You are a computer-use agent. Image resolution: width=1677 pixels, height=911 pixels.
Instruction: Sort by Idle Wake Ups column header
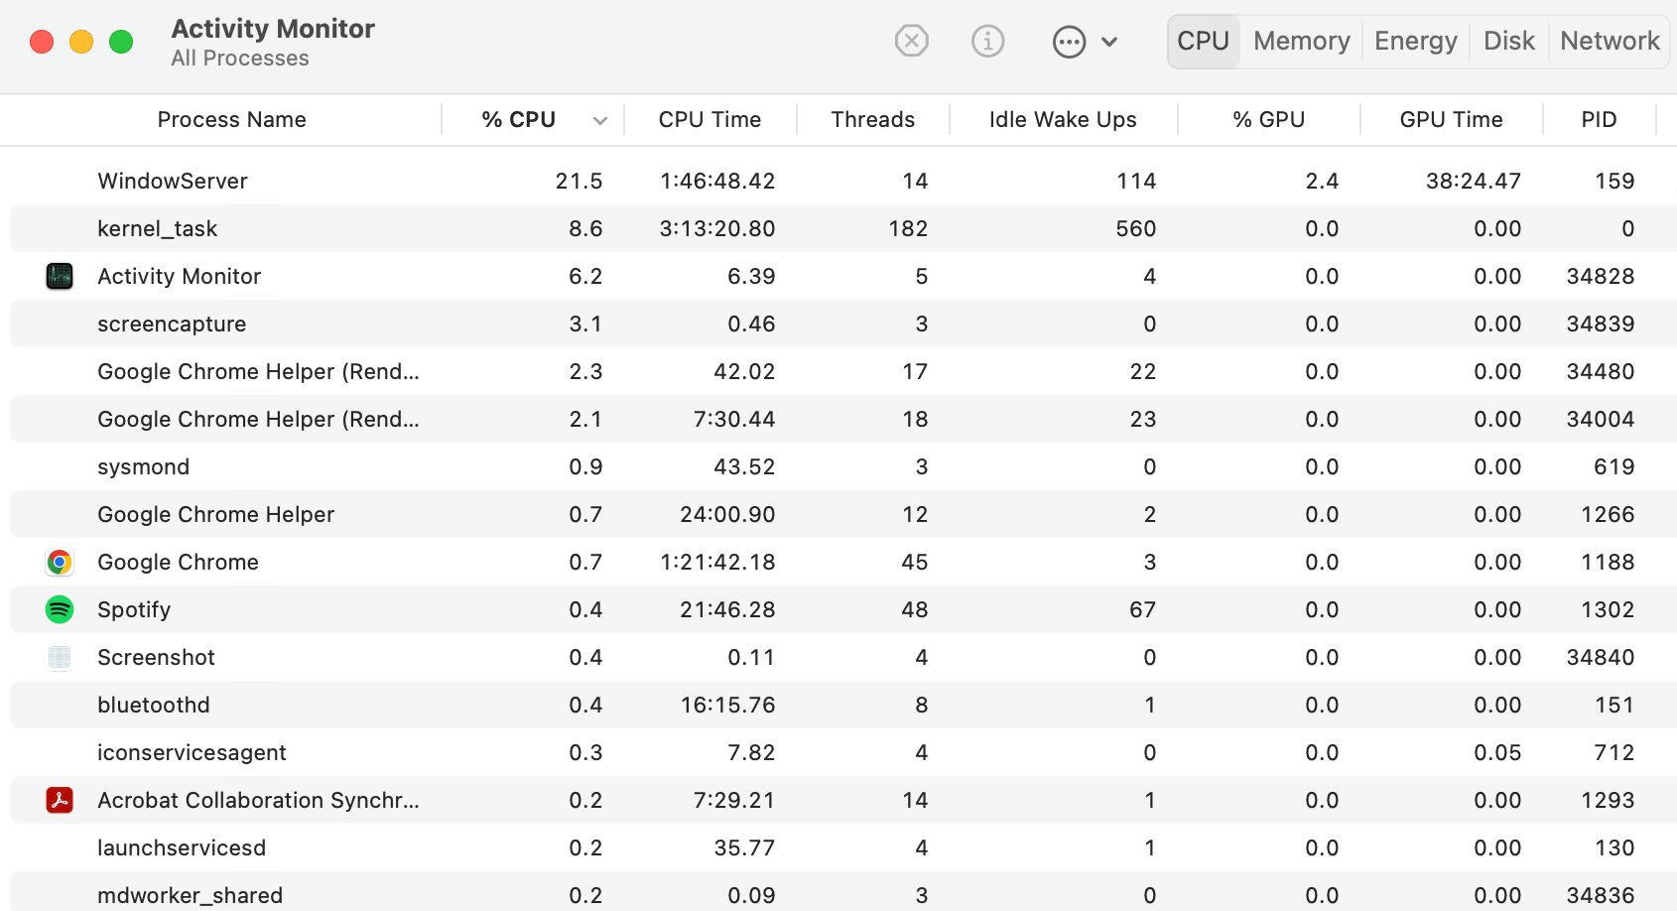coord(1062,120)
